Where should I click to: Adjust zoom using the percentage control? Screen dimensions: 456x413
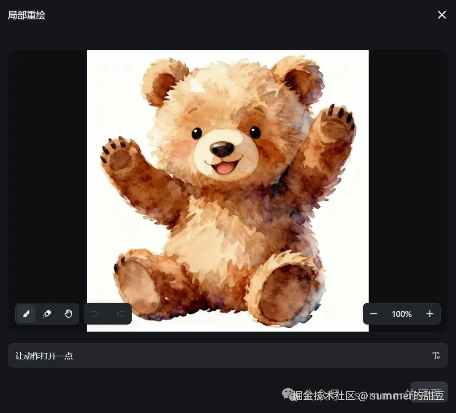tap(401, 313)
